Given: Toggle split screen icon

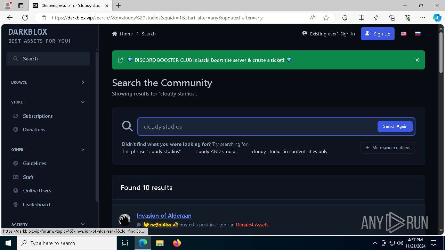Looking at the screenshot, I should [x=361, y=18].
